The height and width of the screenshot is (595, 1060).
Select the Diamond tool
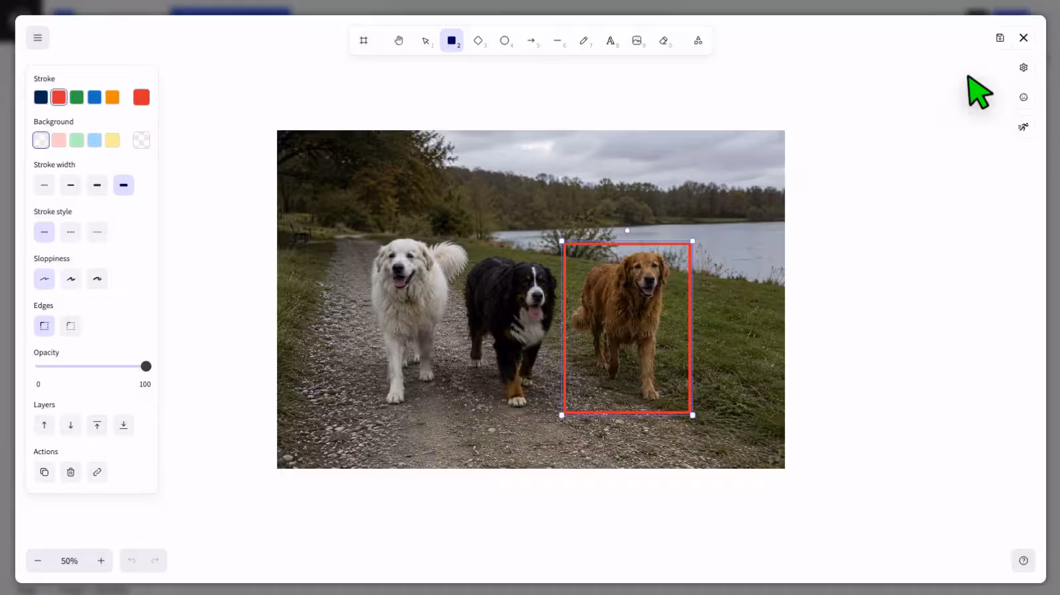click(x=478, y=41)
